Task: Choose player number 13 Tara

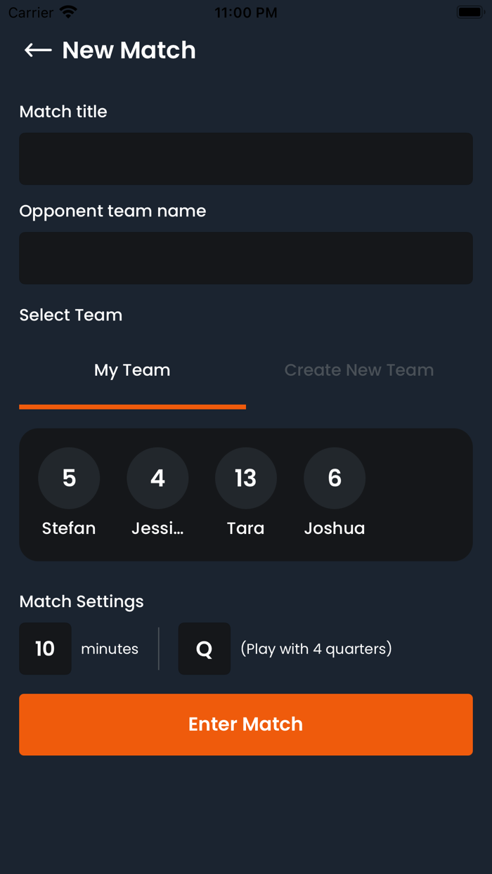Action: (246, 478)
